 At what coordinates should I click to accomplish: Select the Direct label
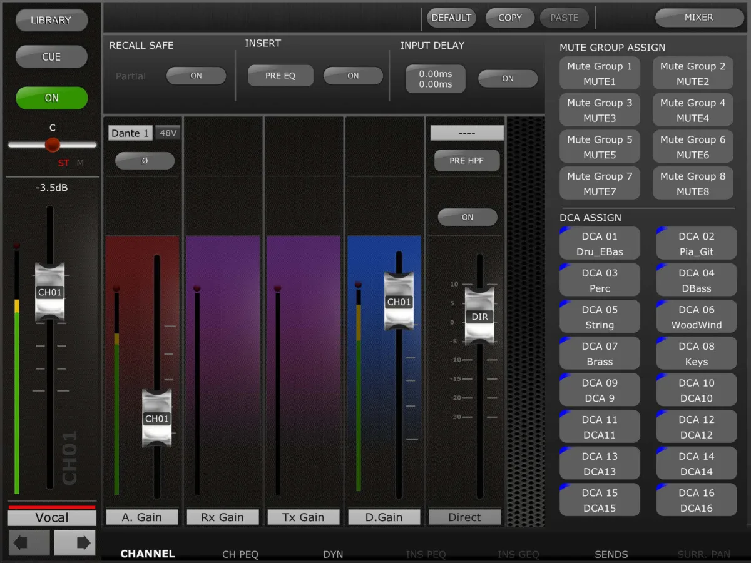tap(464, 517)
